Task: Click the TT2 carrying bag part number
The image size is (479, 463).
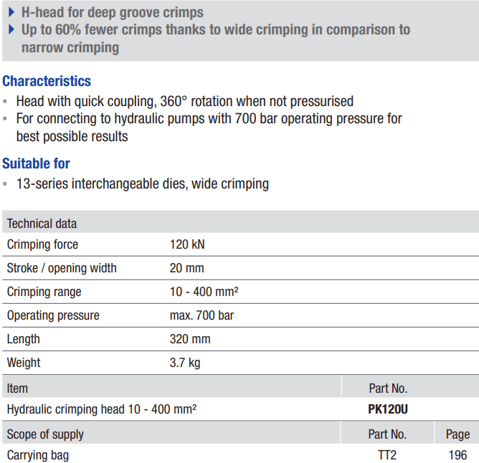Action: pyautogui.click(x=387, y=455)
